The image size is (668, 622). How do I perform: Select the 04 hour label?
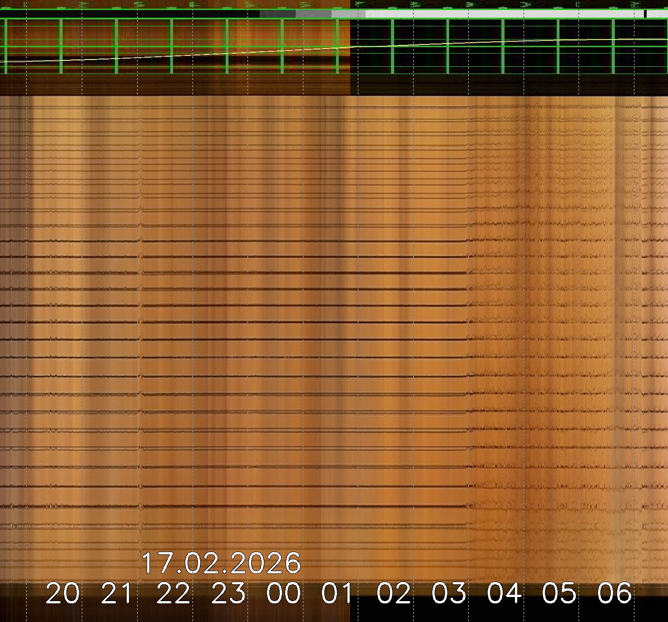[x=505, y=593]
